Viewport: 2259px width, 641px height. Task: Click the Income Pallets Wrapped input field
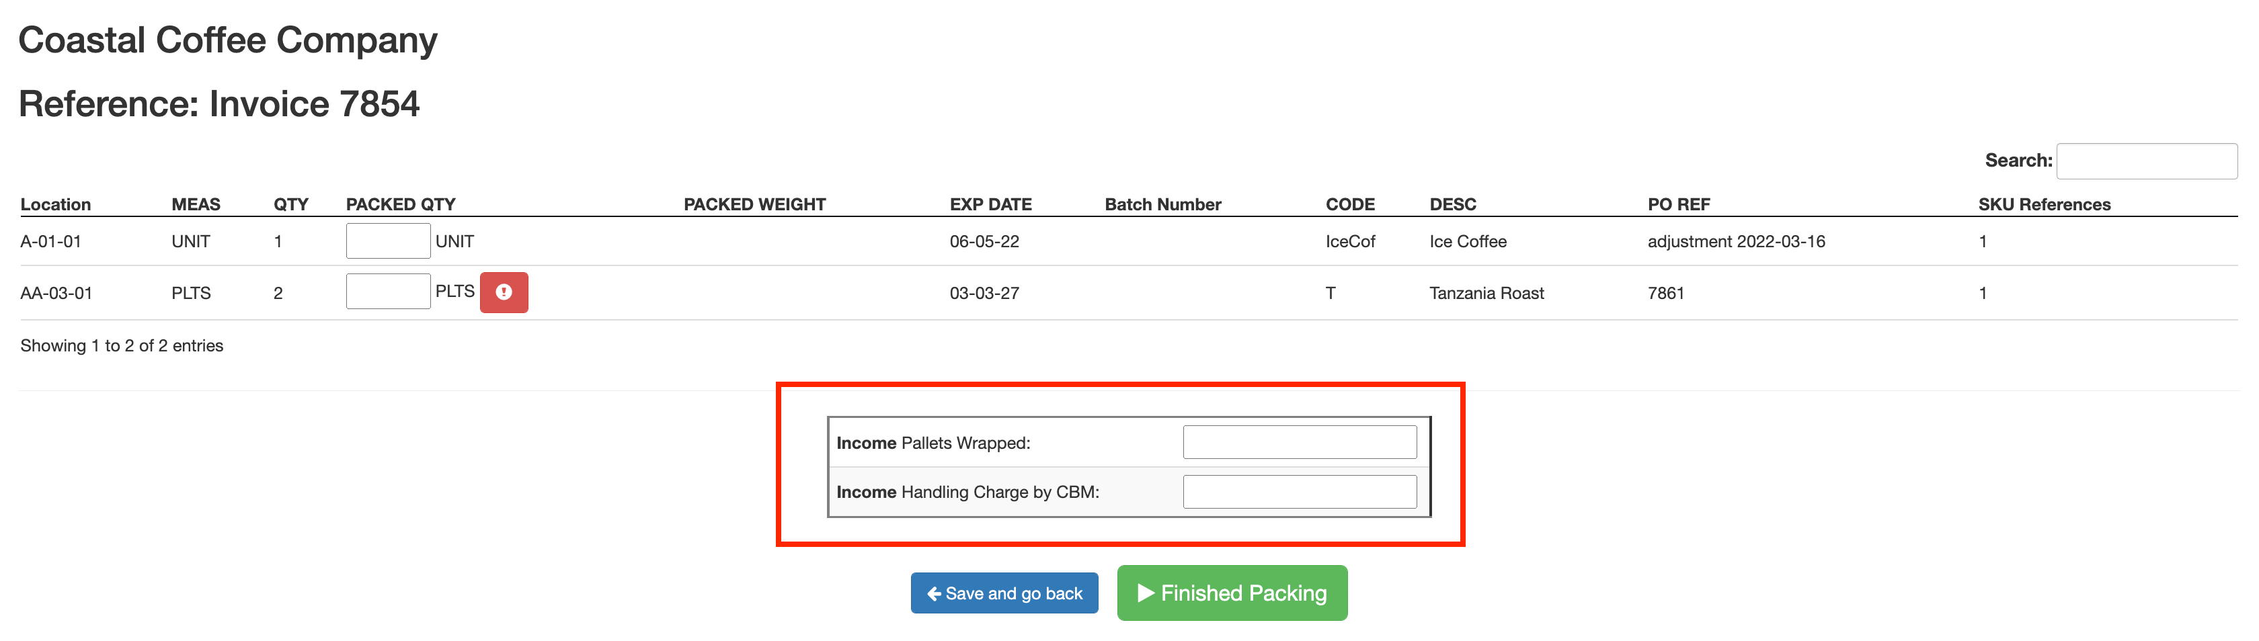point(1300,442)
